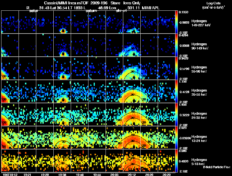
Task: Select the 5-13 keV image panel at 20:29
Action: pyautogui.click(x=166, y=161)
